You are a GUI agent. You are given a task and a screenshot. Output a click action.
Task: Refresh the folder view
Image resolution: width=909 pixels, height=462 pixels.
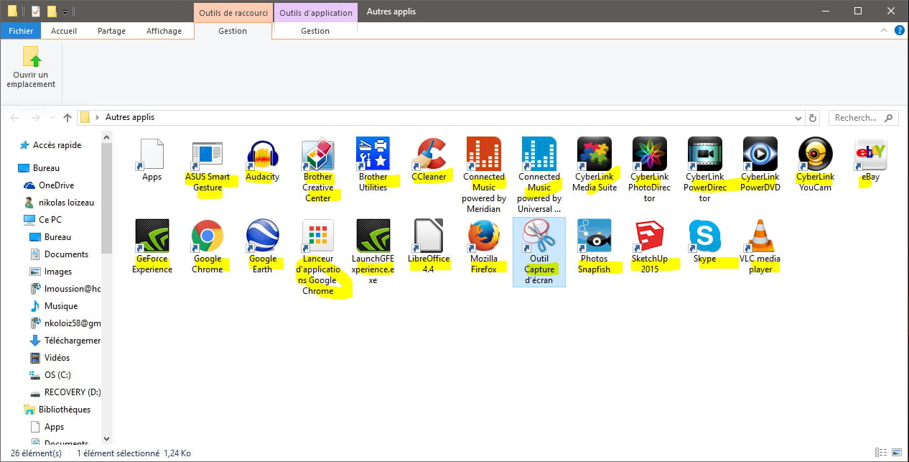(x=813, y=118)
